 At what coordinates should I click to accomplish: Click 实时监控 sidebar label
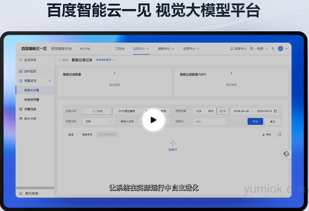click(30, 71)
